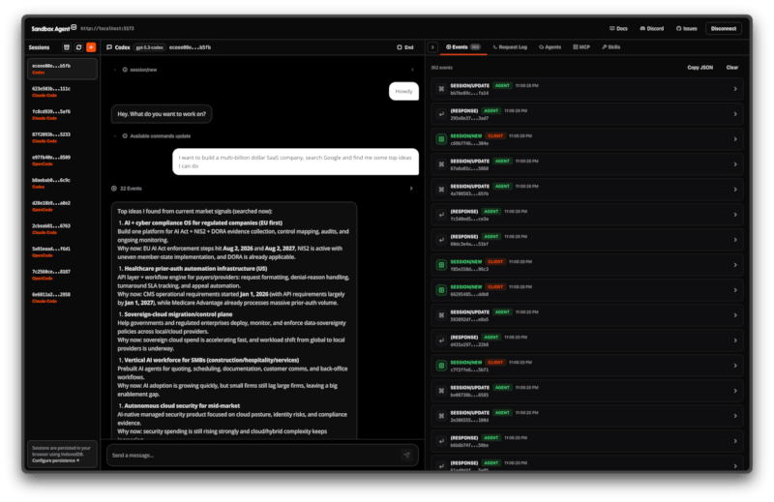Click the send message arrow icon
This screenshot has height=502, width=774.
(x=406, y=455)
